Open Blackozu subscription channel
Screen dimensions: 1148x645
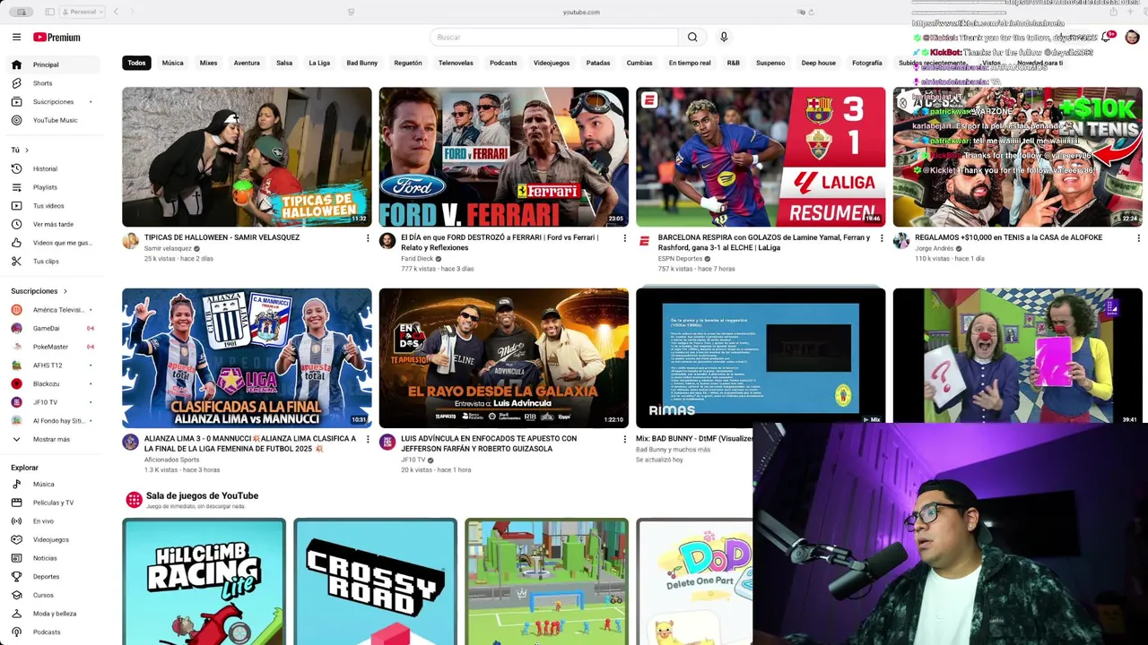point(54,383)
